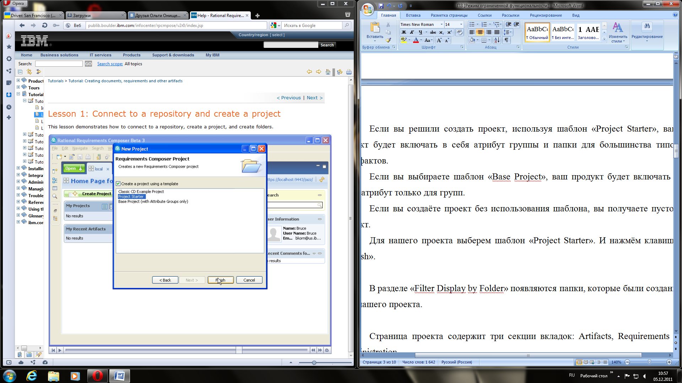Toggle superscript formatting in Word
The height and width of the screenshot is (383, 682).
coord(450,32)
